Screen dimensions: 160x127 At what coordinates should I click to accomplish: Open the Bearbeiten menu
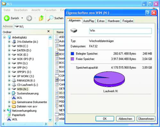(x=21, y=10)
